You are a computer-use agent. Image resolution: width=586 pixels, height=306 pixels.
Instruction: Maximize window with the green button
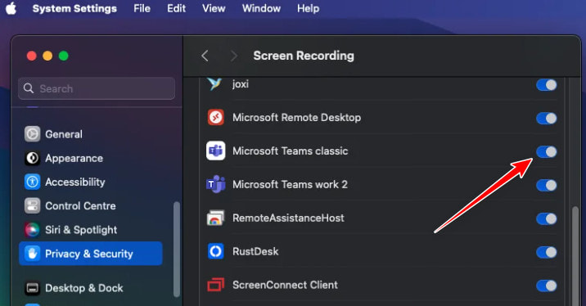(64, 56)
